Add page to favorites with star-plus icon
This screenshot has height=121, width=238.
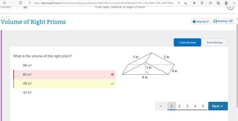coord(185,3)
